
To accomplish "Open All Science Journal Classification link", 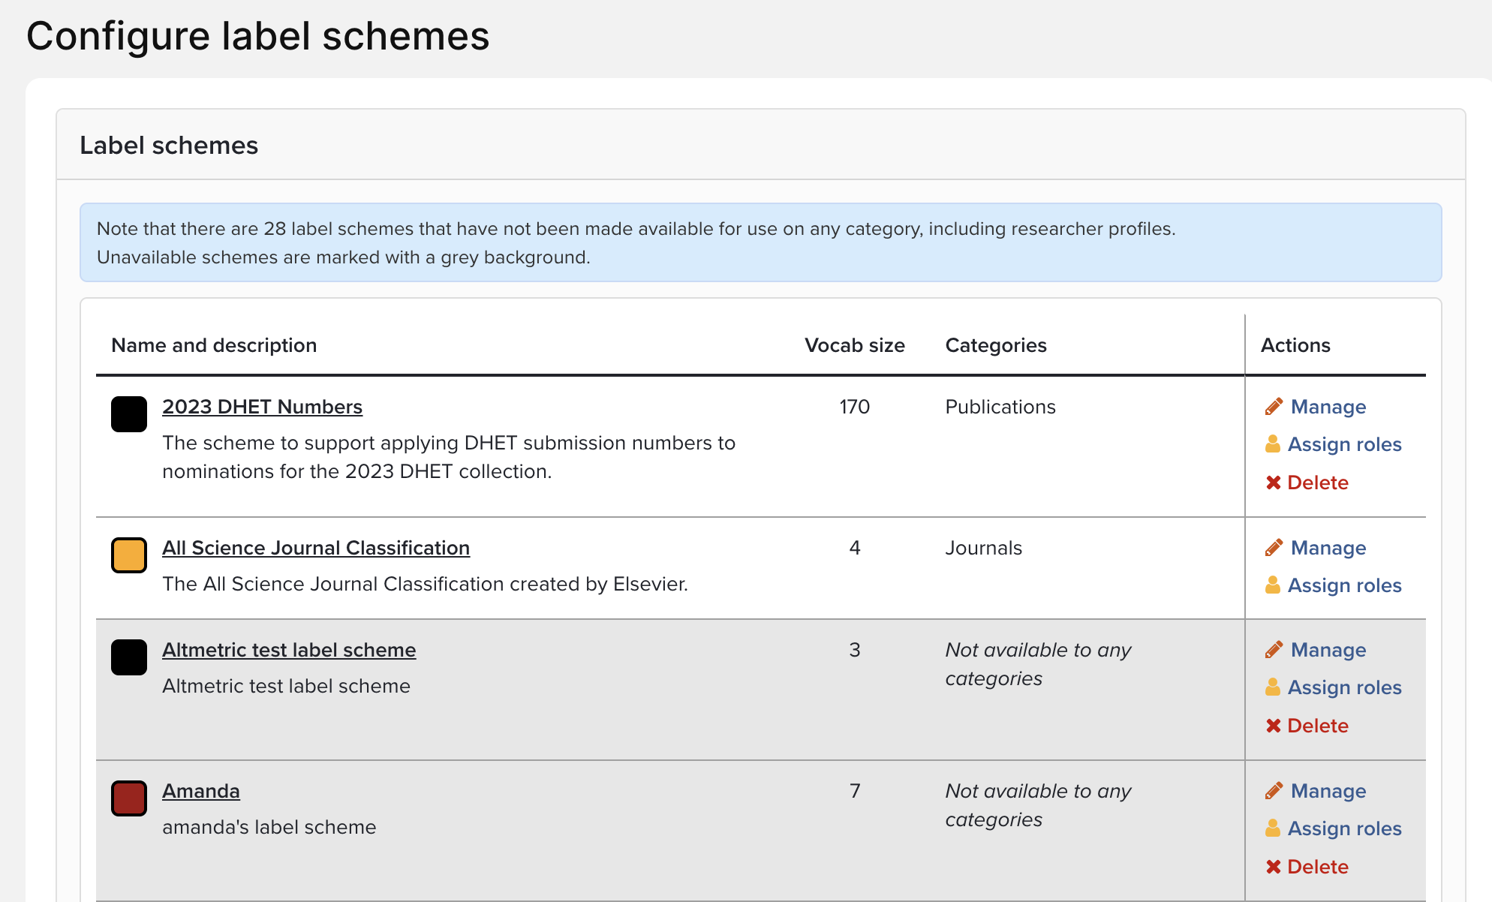I will click(316, 548).
